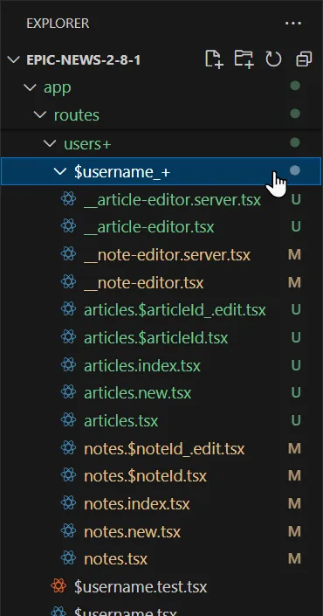Screen dimensions: 323x616
Task: Collapse all folders in Explorer
Action: click(x=304, y=59)
